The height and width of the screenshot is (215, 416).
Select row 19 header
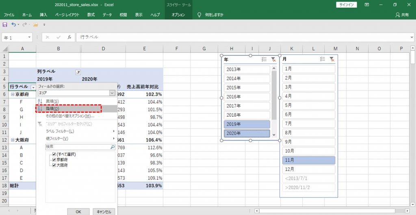click(4, 193)
